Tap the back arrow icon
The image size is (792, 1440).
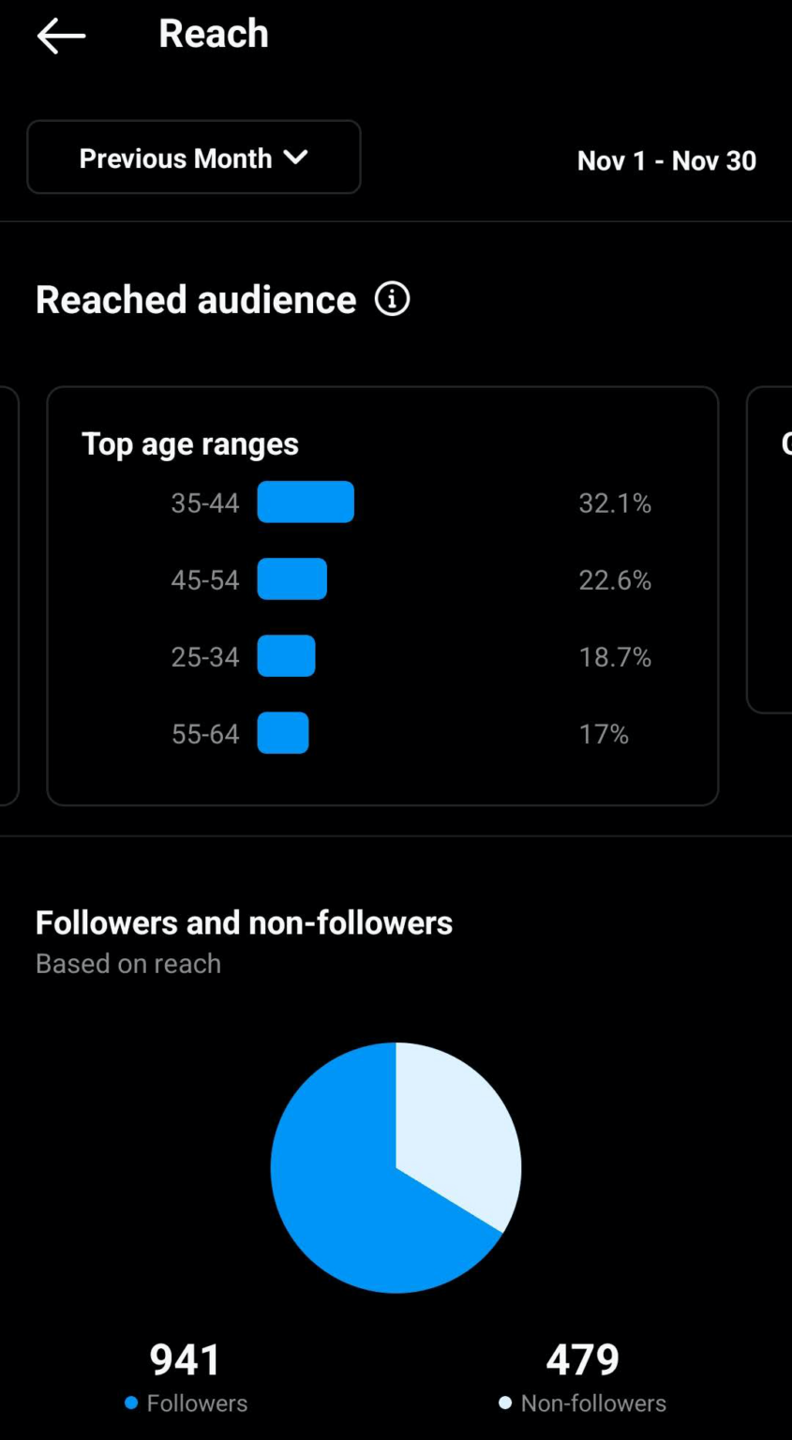pyautogui.click(x=61, y=37)
